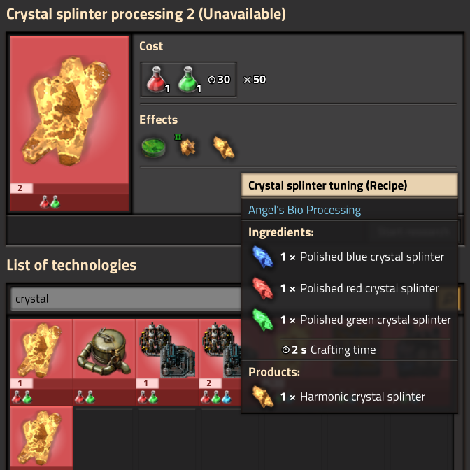This screenshot has width=470, height=470.
Task: Open Crystal splinter processing 1 technology
Action: (x=41, y=362)
